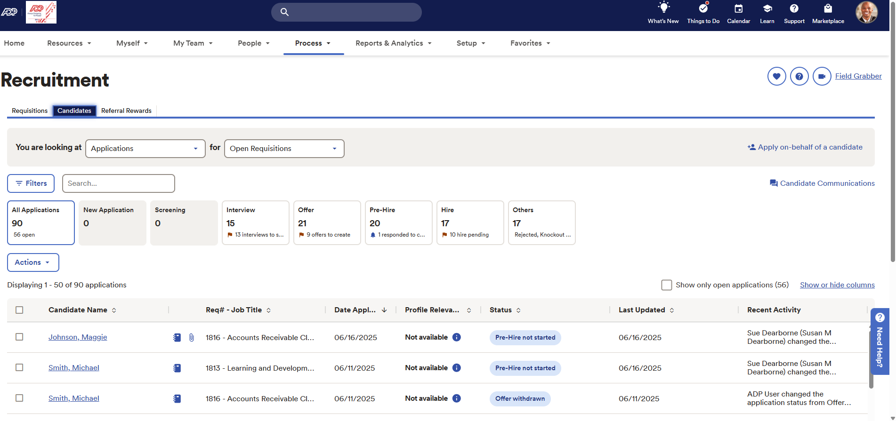Click info icon in the 1813 Learning row
Viewport: 896px width, 421px height.
[x=457, y=368]
